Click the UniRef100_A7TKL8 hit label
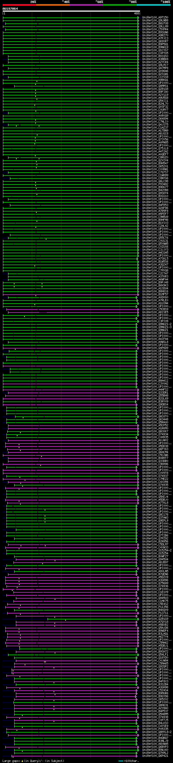This screenshot has width=173, height=763. pos(155,503)
